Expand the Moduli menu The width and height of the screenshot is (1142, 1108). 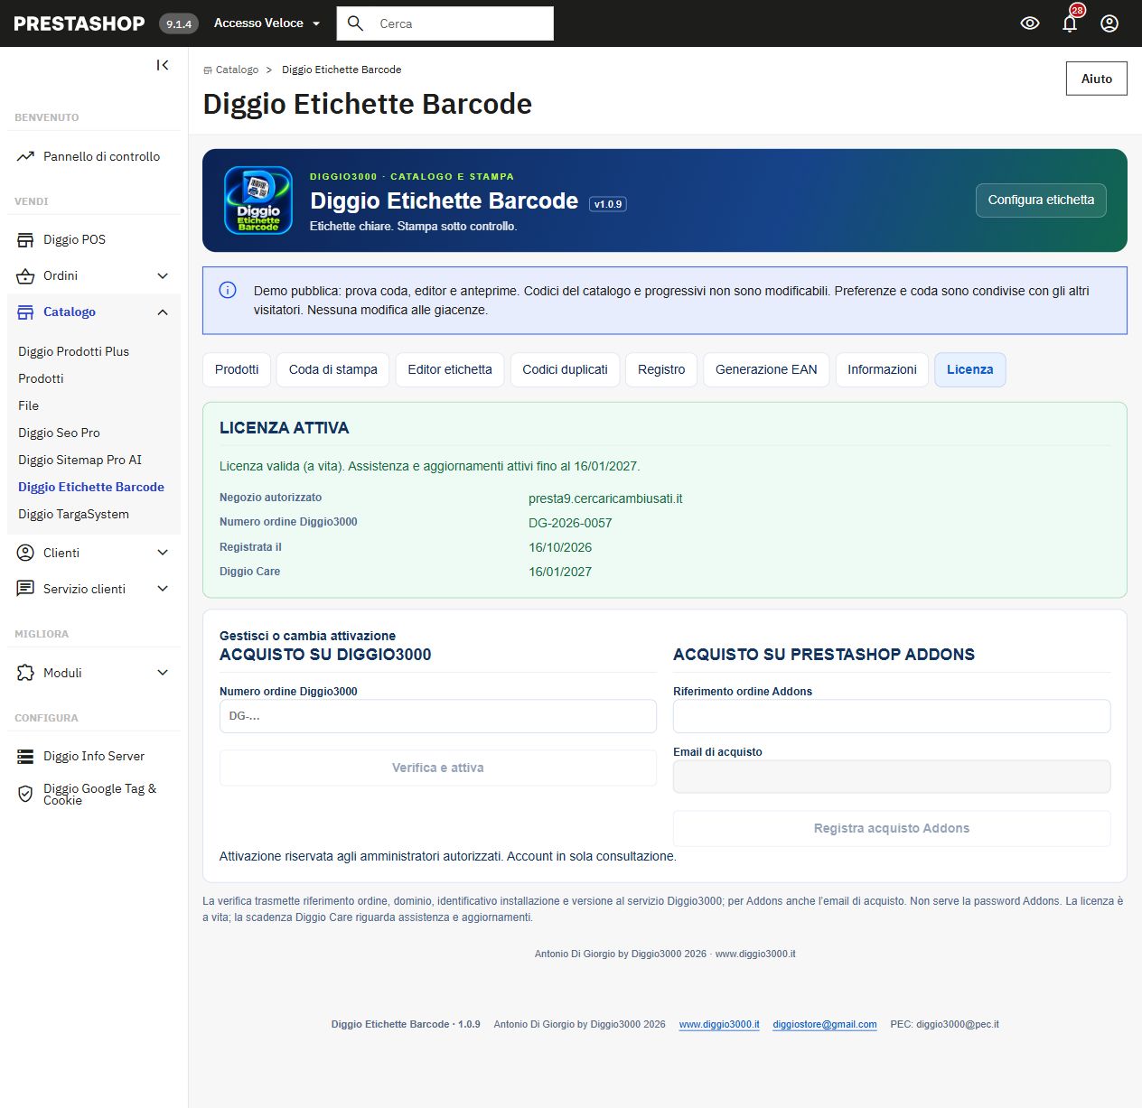pyautogui.click(x=163, y=673)
